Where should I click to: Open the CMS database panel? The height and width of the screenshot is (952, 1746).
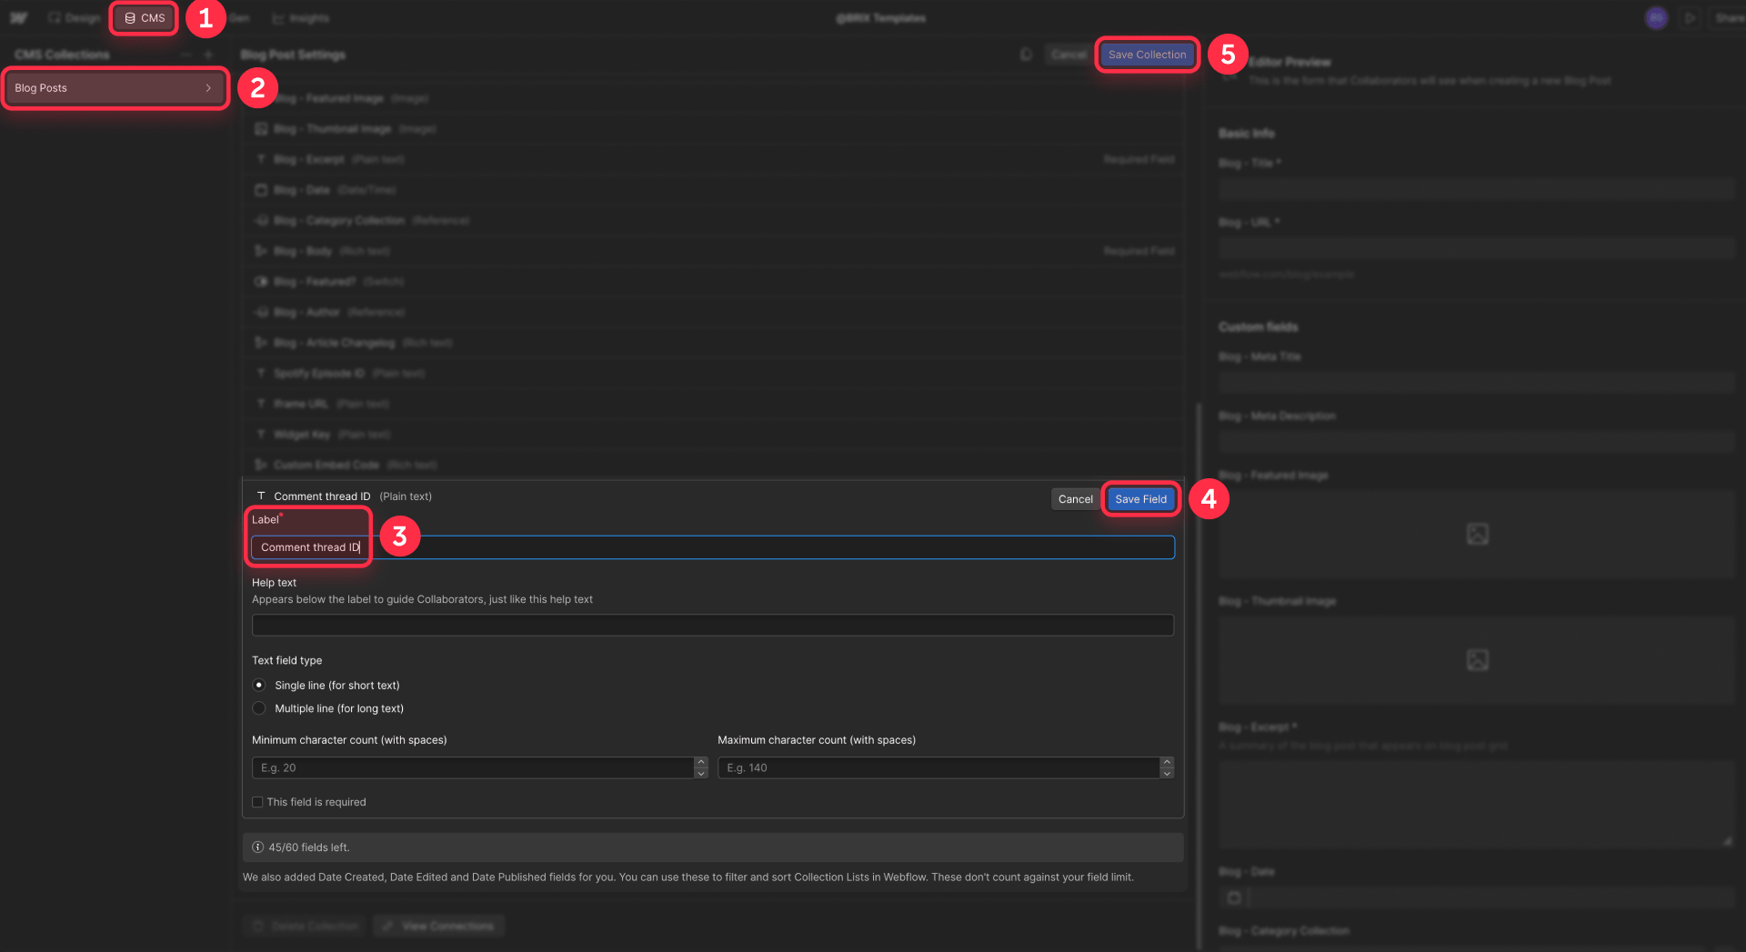[x=143, y=17]
